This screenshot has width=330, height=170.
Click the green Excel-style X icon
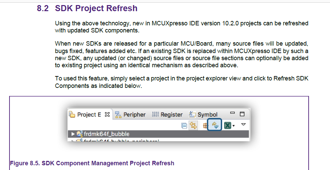[x=228, y=125]
